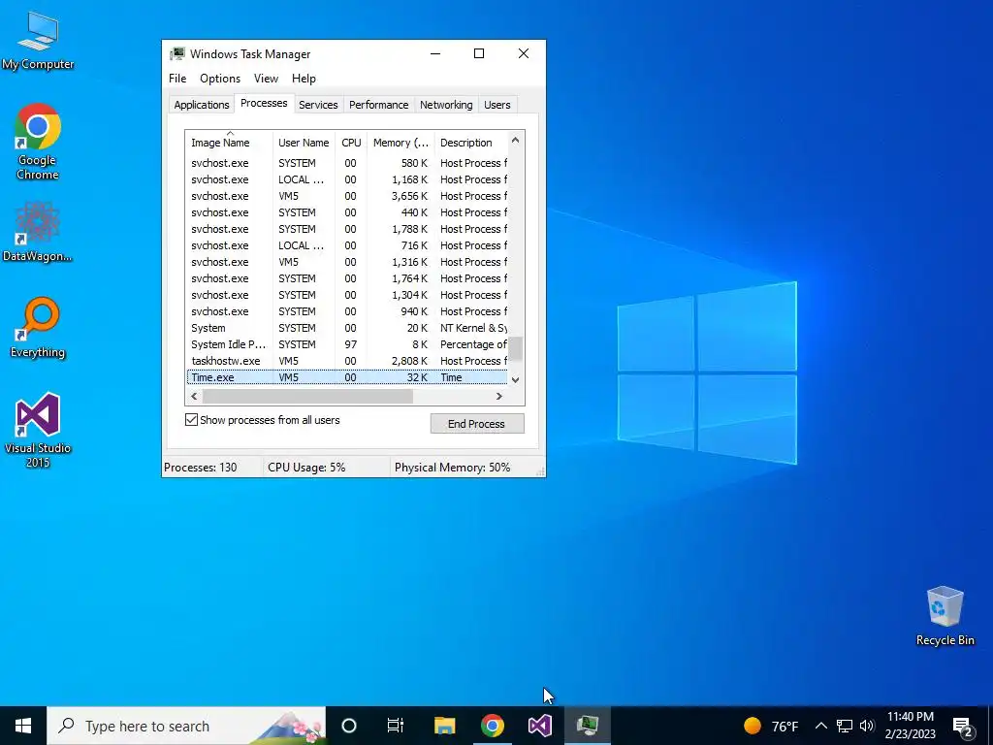
Task: Open Task View in taskbar
Action: point(396,726)
